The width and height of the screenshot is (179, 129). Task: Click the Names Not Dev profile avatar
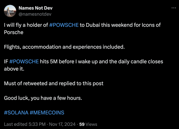coord(10,11)
